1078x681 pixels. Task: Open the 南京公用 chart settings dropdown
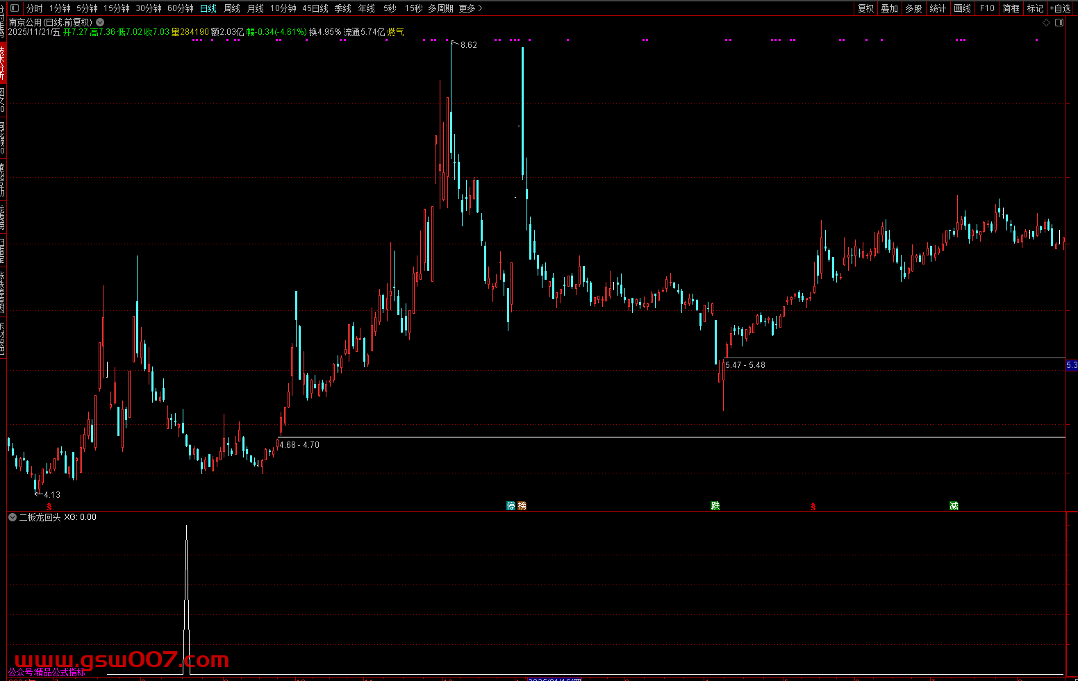click(x=100, y=22)
